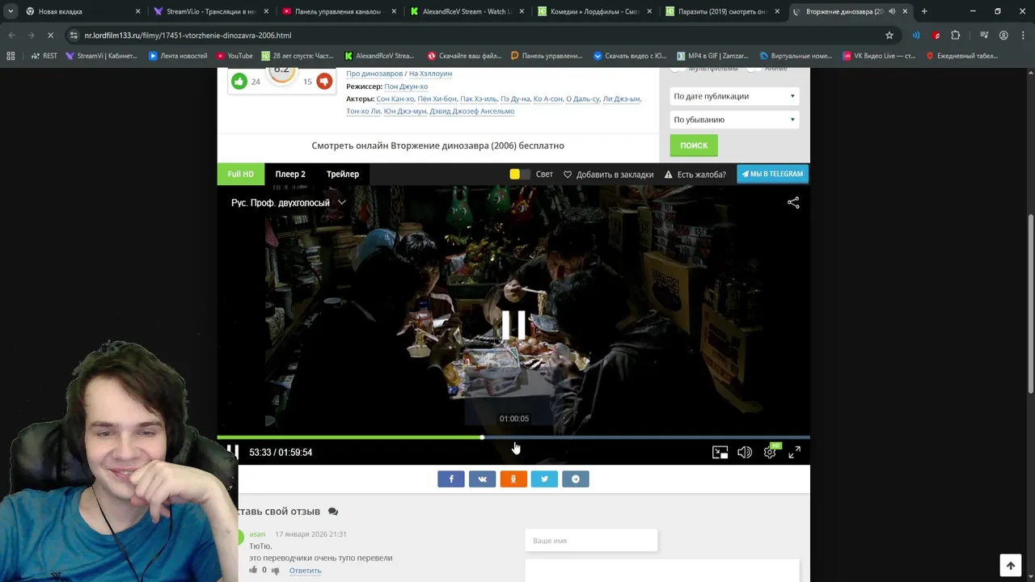Screen dimensions: 1035x582
Task: Open the На Хэллоуин category link
Action: 430,74
